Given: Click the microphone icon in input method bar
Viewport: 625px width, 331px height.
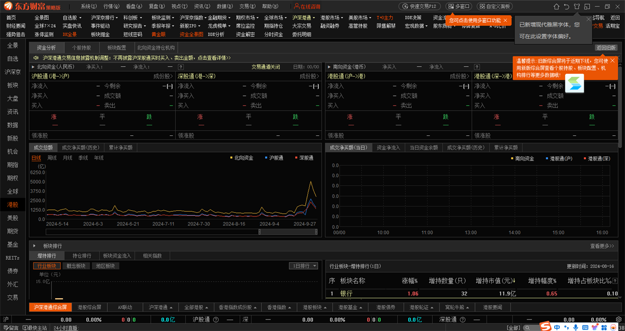Looking at the screenshot, I should point(576,327).
